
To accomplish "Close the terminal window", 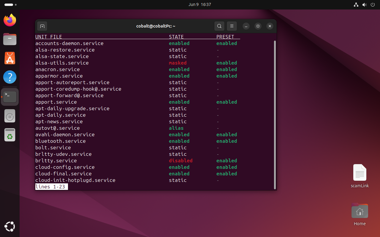I will point(270,26).
